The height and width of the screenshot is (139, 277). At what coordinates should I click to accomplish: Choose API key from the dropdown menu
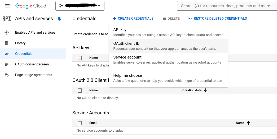[x=168, y=32]
